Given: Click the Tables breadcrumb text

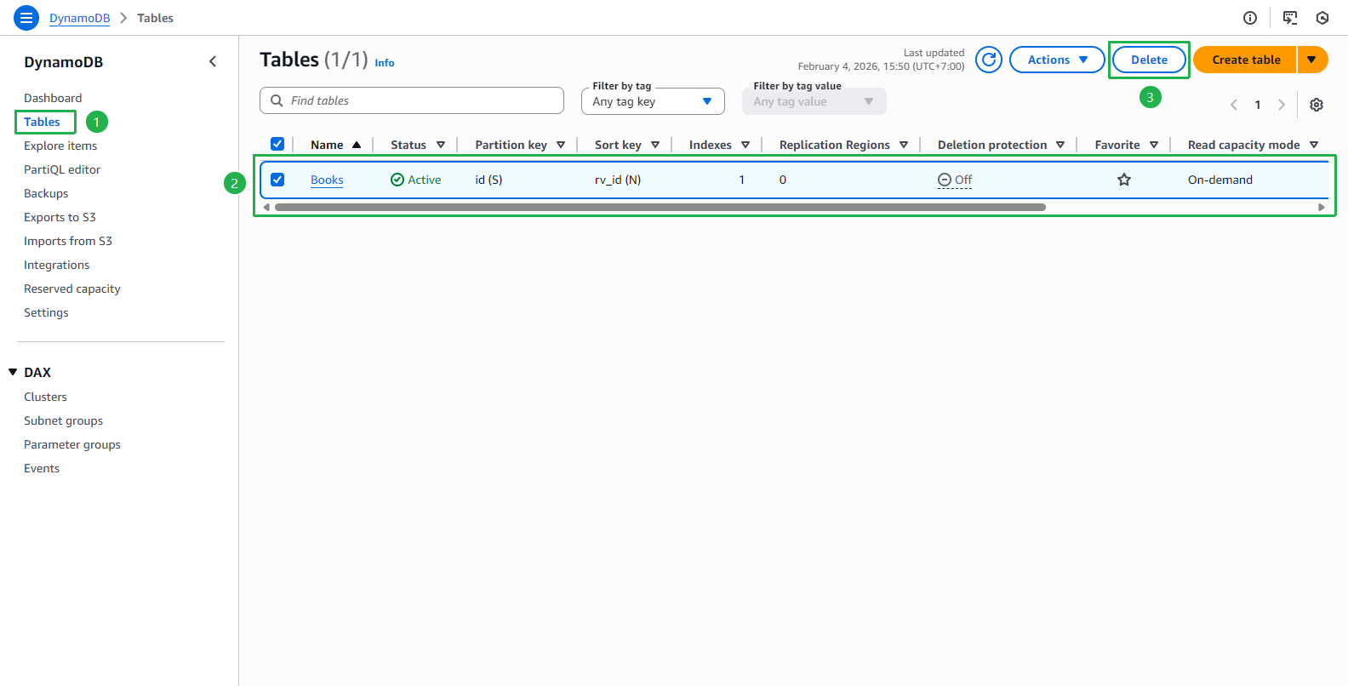Looking at the screenshot, I should pos(155,18).
